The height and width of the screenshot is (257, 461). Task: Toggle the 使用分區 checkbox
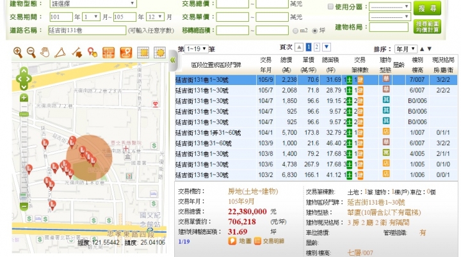click(x=330, y=6)
